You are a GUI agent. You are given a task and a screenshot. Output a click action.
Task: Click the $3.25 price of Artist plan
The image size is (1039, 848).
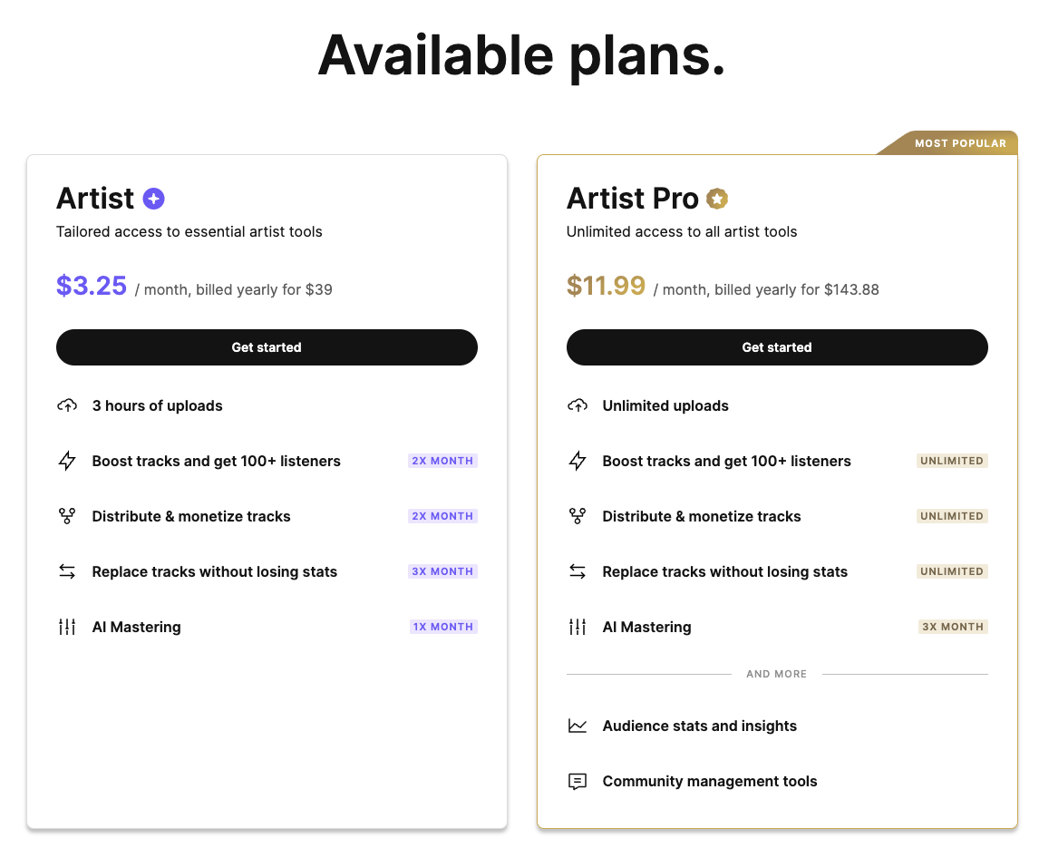[x=92, y=286]
